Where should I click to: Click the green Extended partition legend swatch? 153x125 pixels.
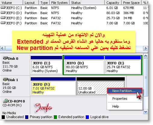point(55,117)
